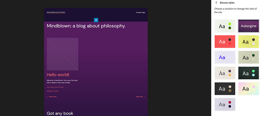Pick the coral red style variation
Image resolution: width=262 pixels, height=116 pixels.
(x=225, y=42)
